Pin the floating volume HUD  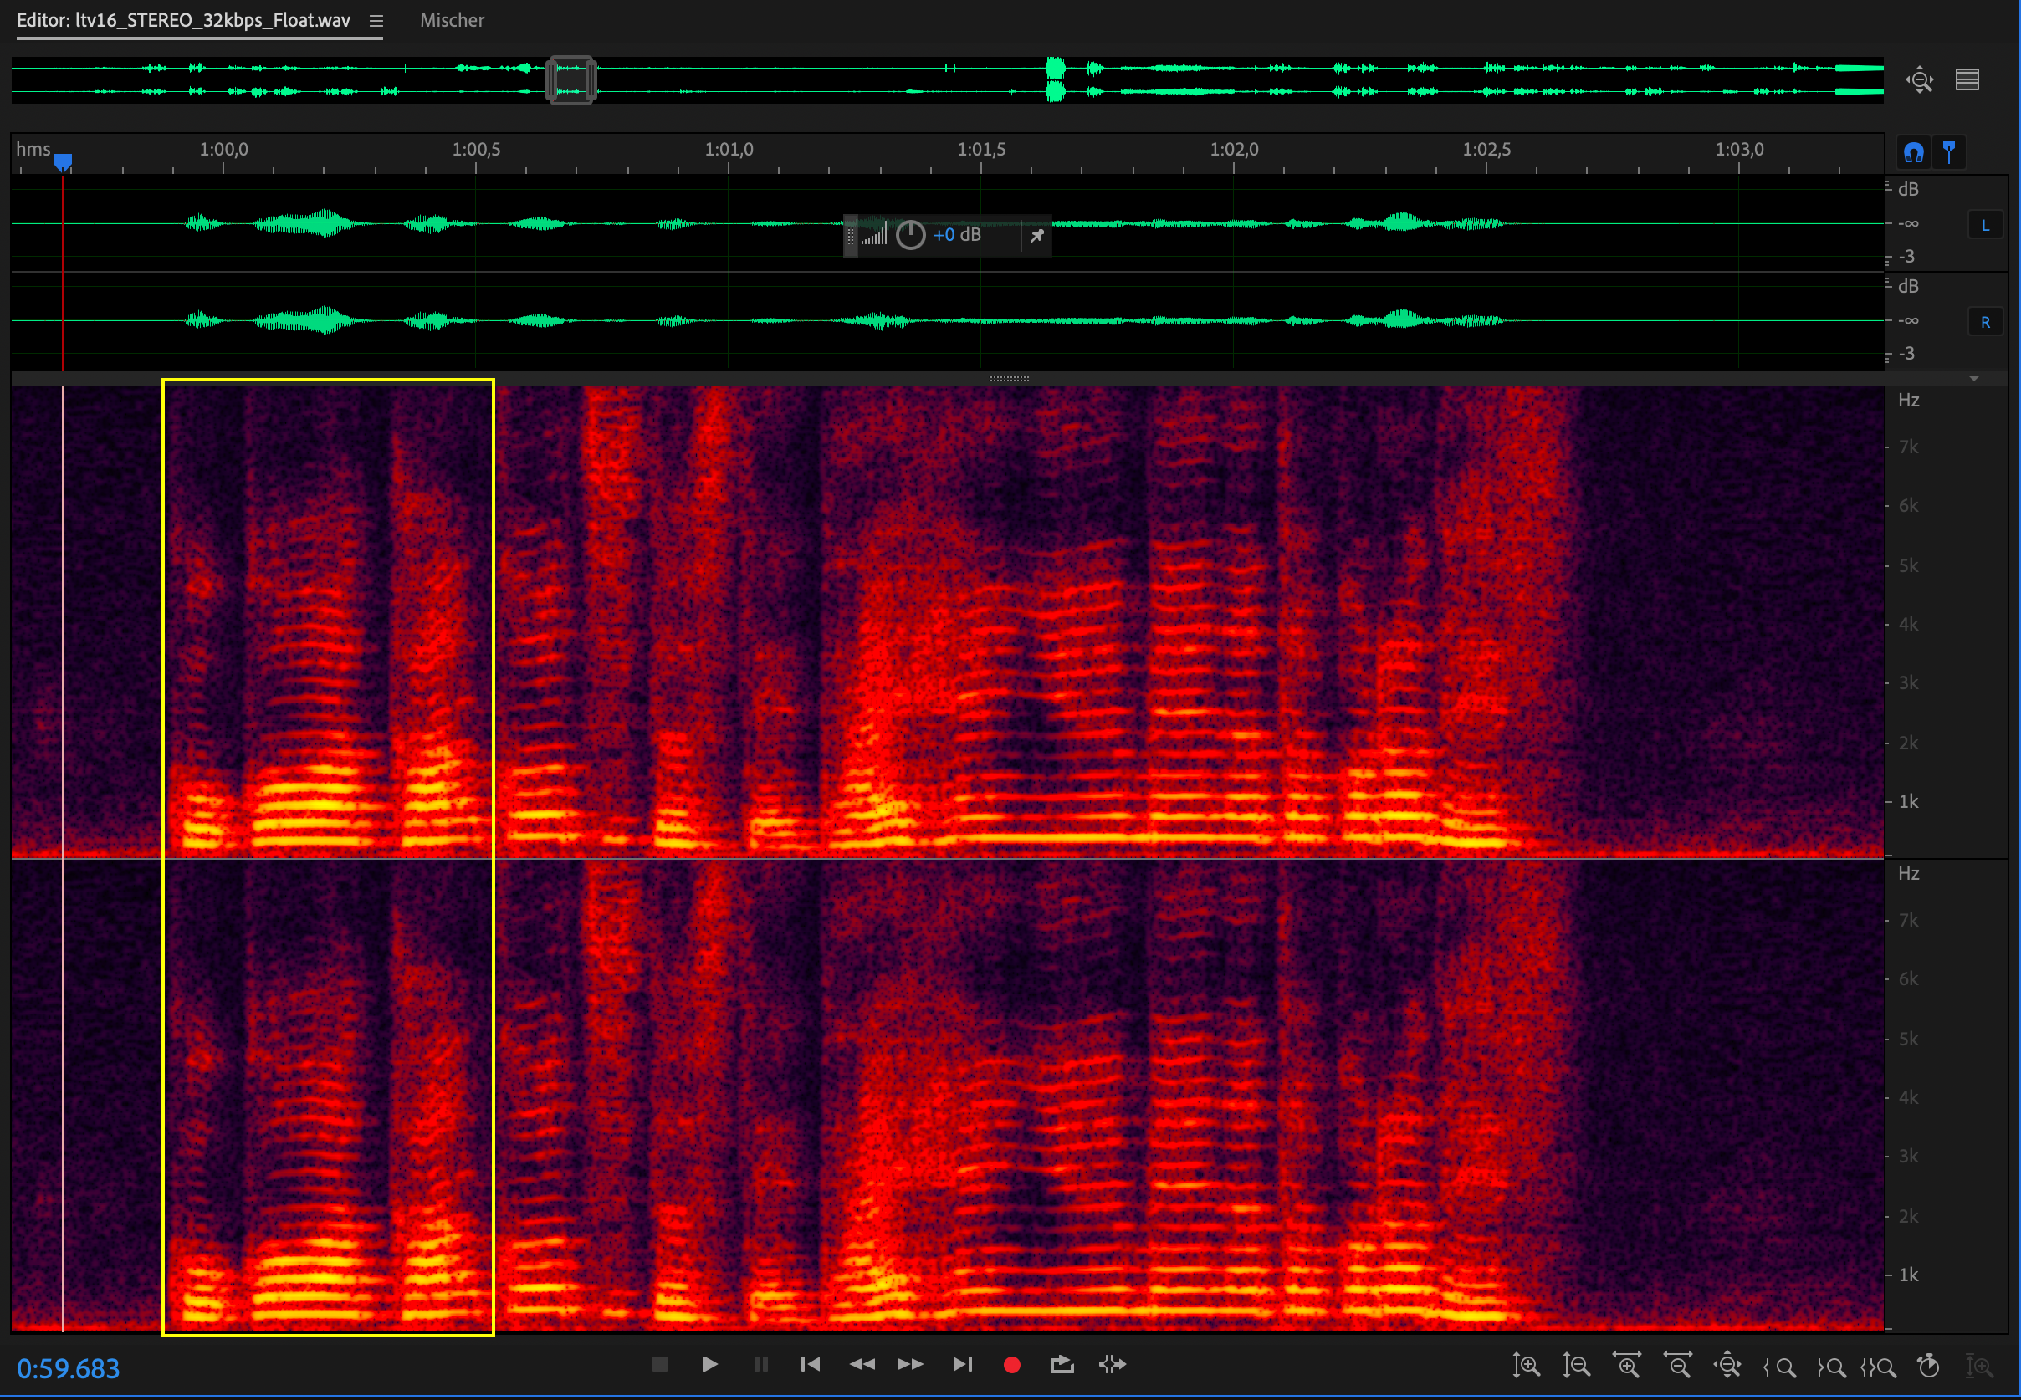coord(1036,235)
